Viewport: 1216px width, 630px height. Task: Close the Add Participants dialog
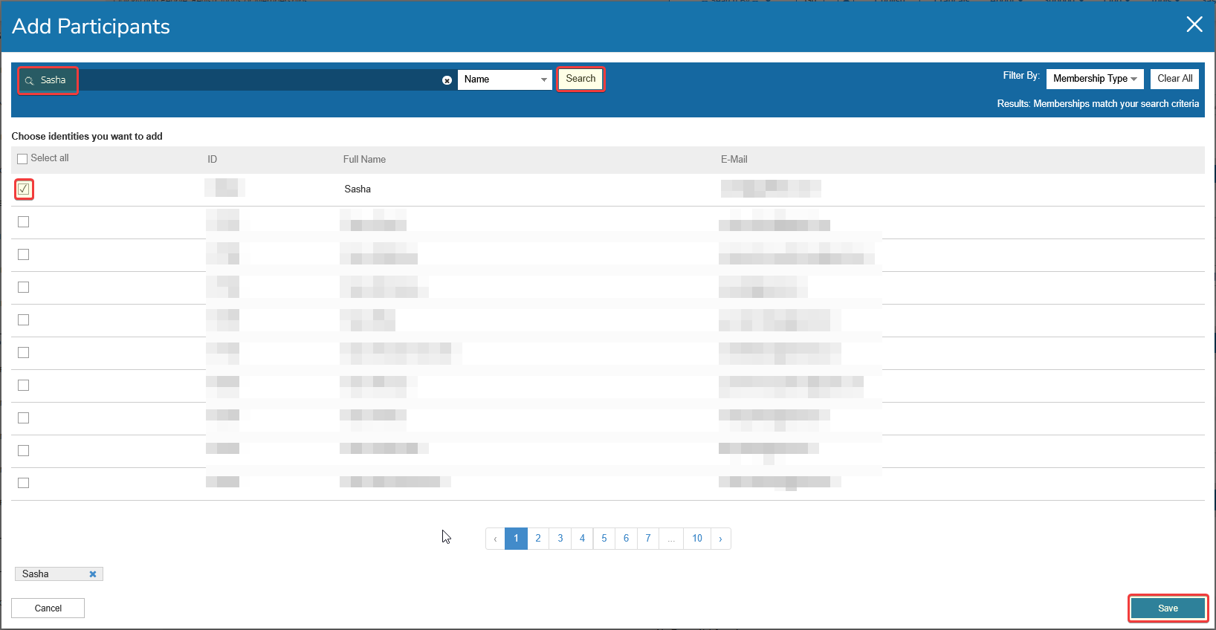click(1194, 25)
